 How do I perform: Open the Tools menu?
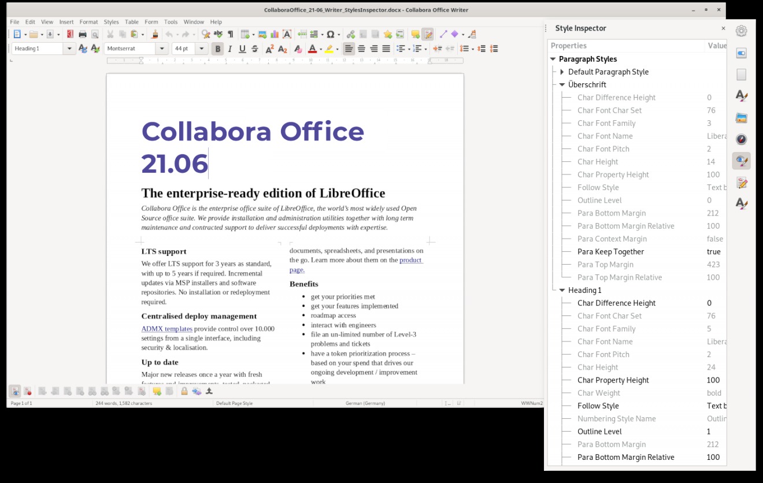coord(171,22)
